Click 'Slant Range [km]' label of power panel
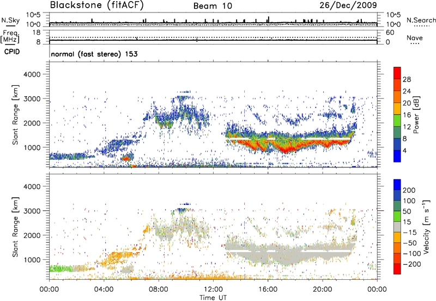The height and width of the screenshot is (301, 436). pos(15,115)
